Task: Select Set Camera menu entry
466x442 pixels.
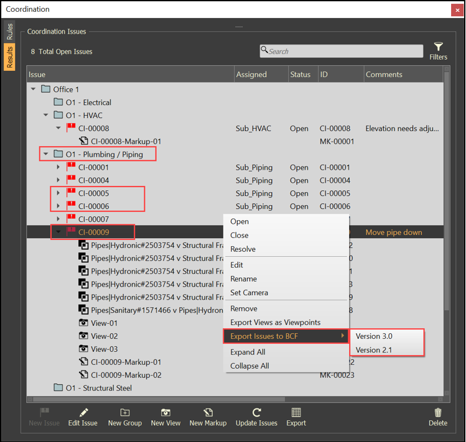Action: pos(286,293)
